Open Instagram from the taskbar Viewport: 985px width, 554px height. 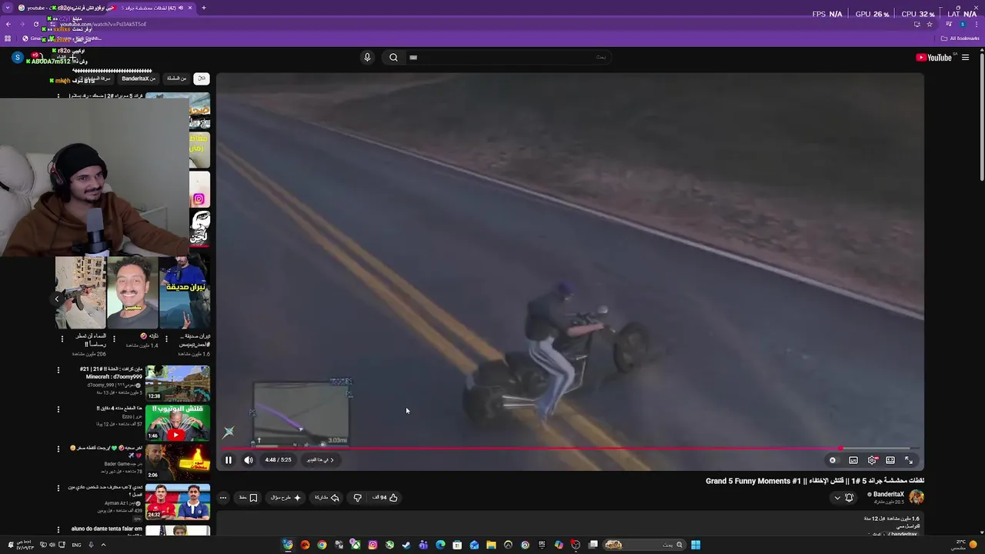(x=372, y=545)
